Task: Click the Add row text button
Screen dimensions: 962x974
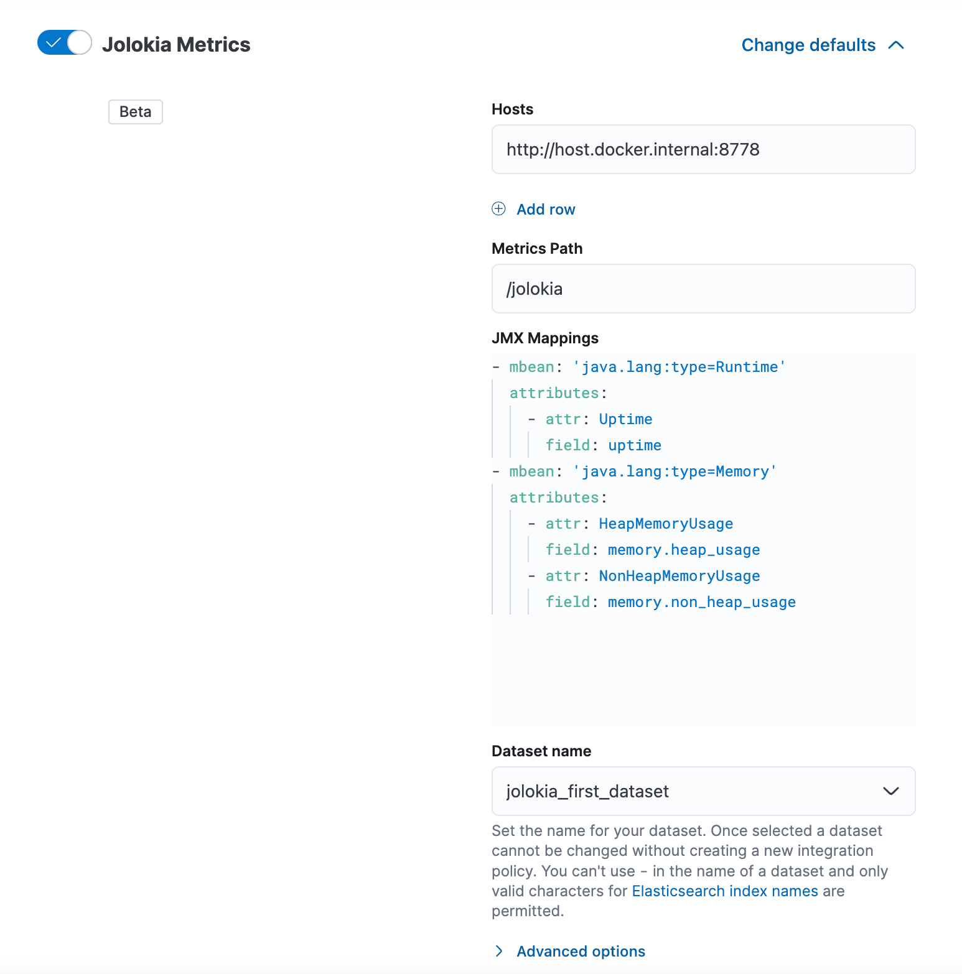Action: coord(546,210)
